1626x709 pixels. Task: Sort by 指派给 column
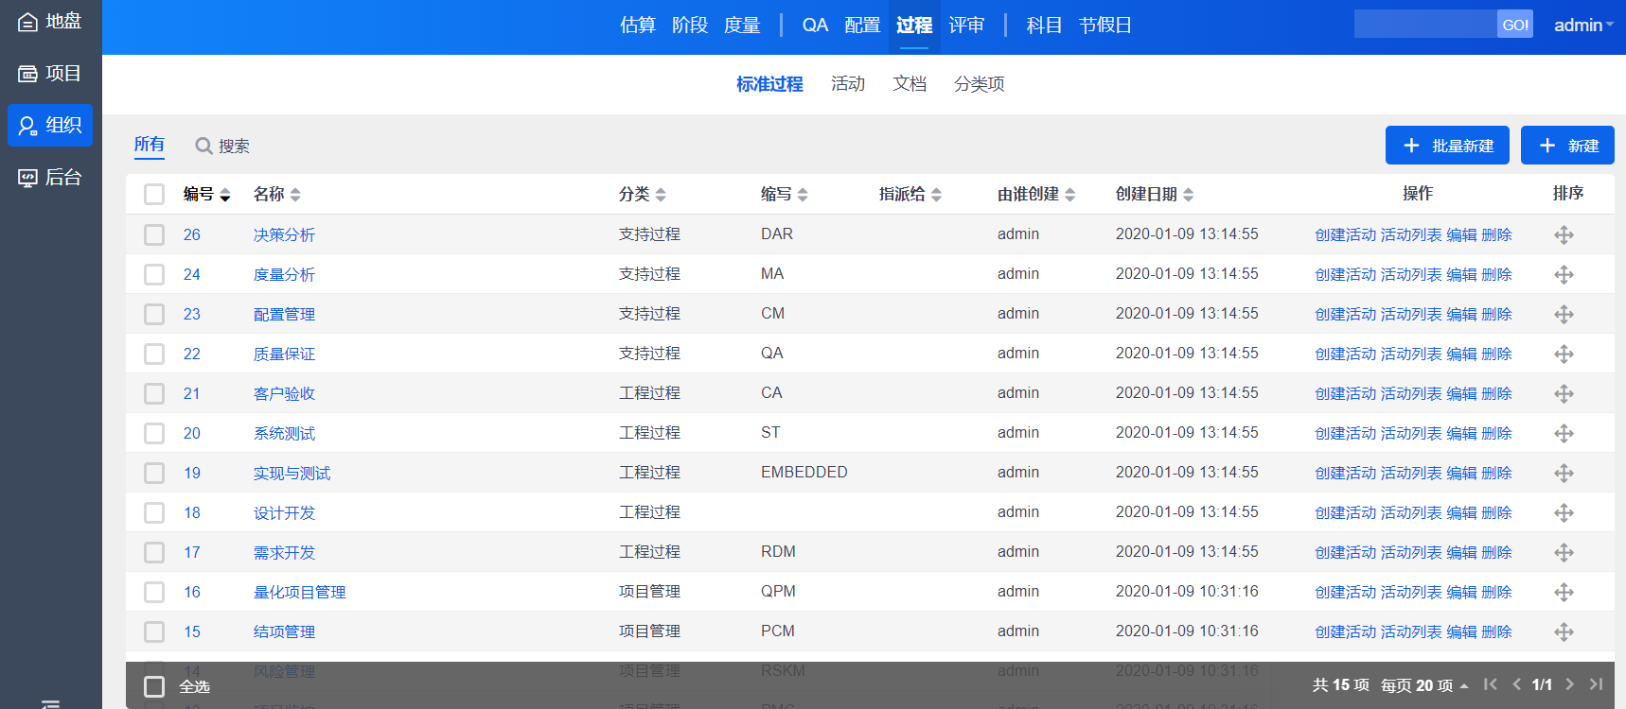pyautogui.click(x=910, y=194)
